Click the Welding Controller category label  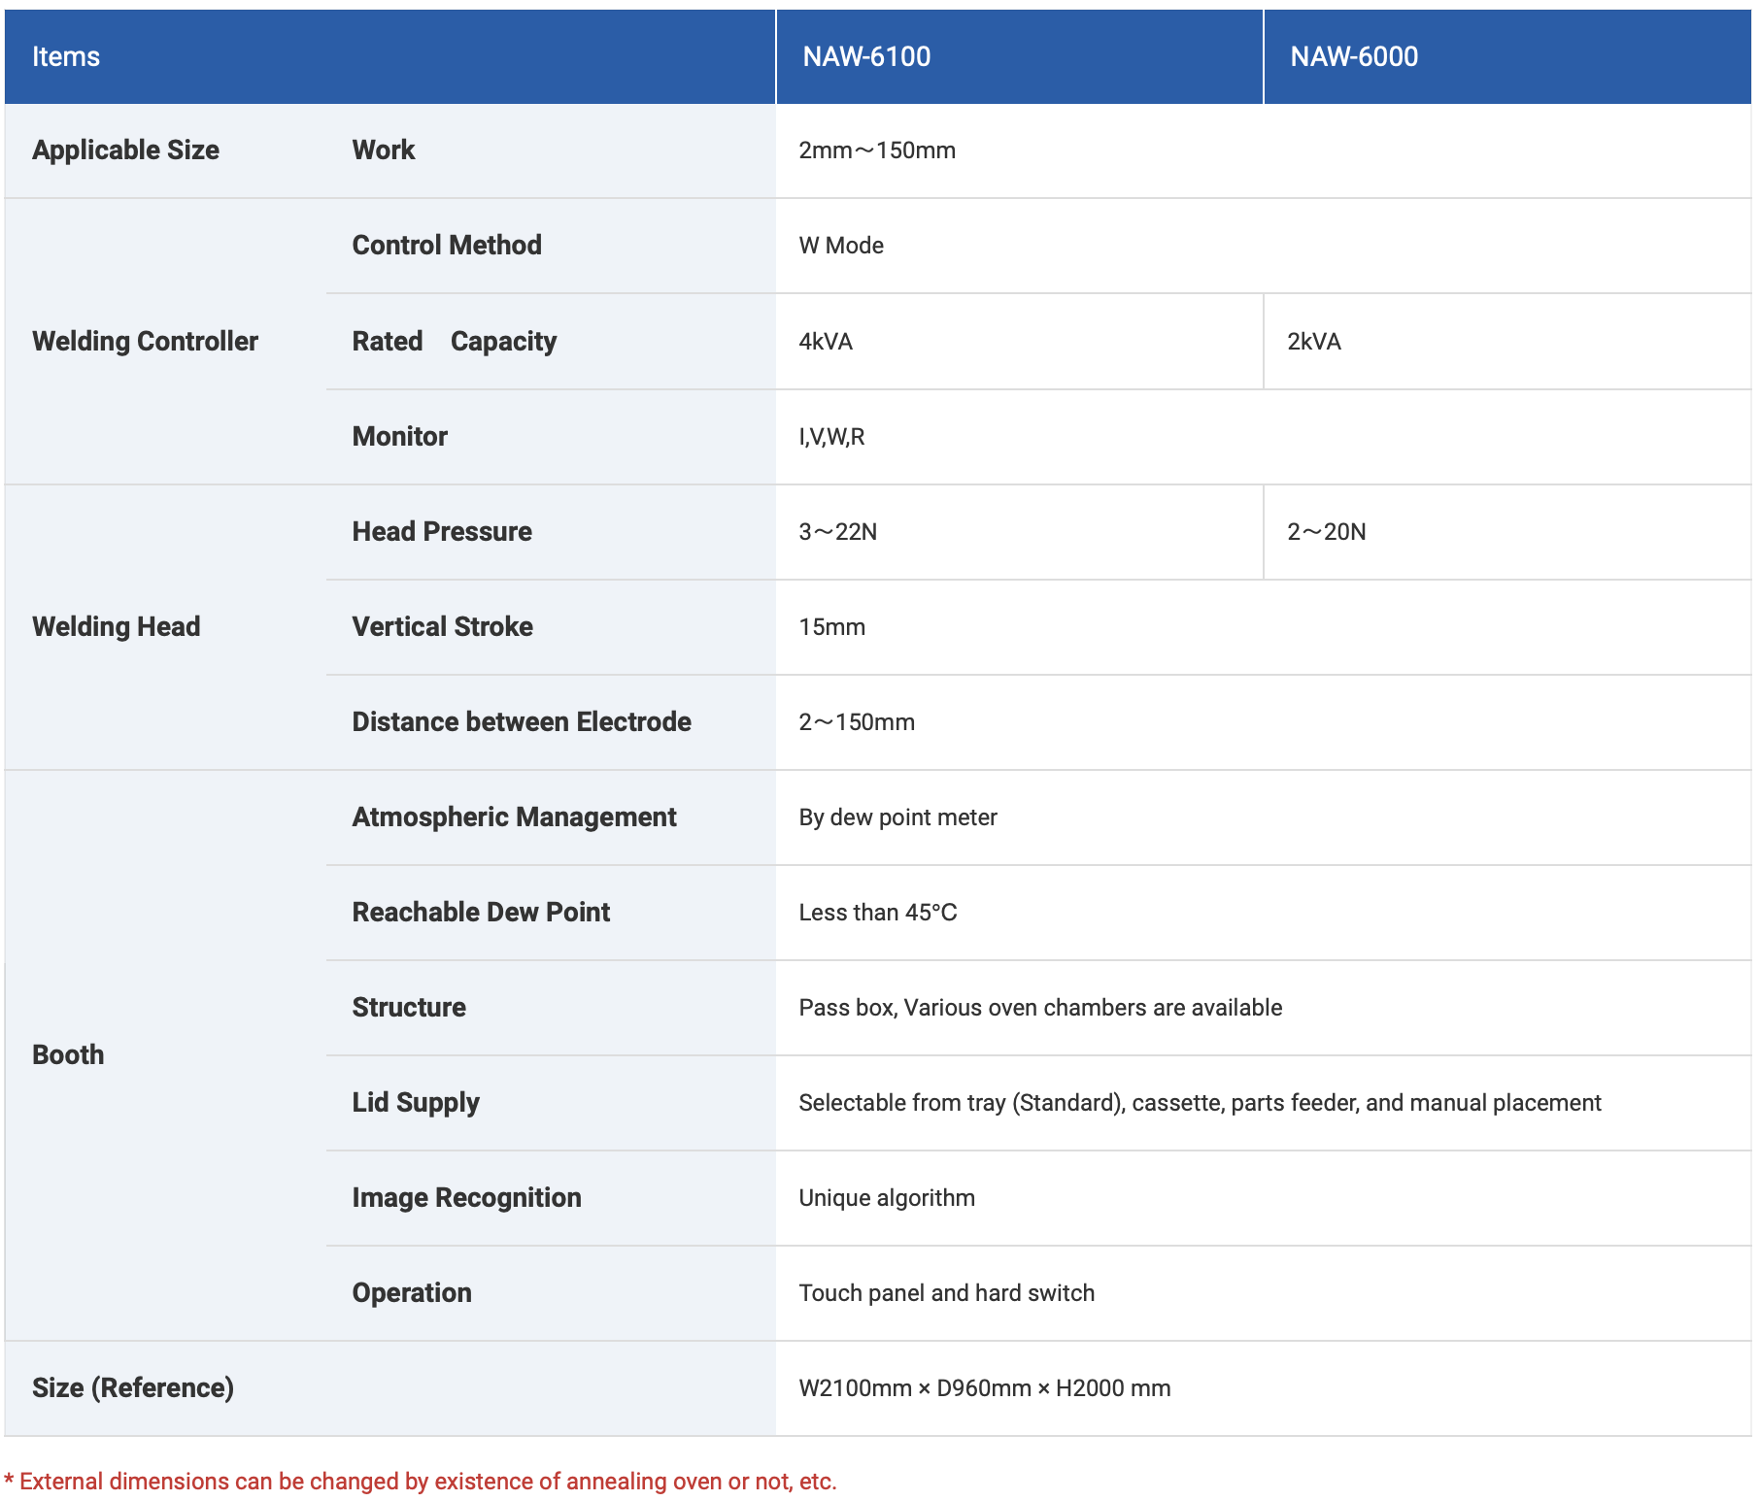click(145, 342)
